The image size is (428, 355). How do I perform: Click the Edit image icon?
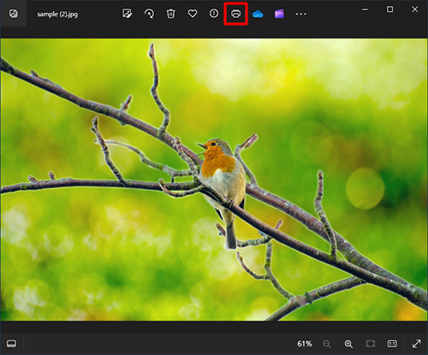coord(127,14)
